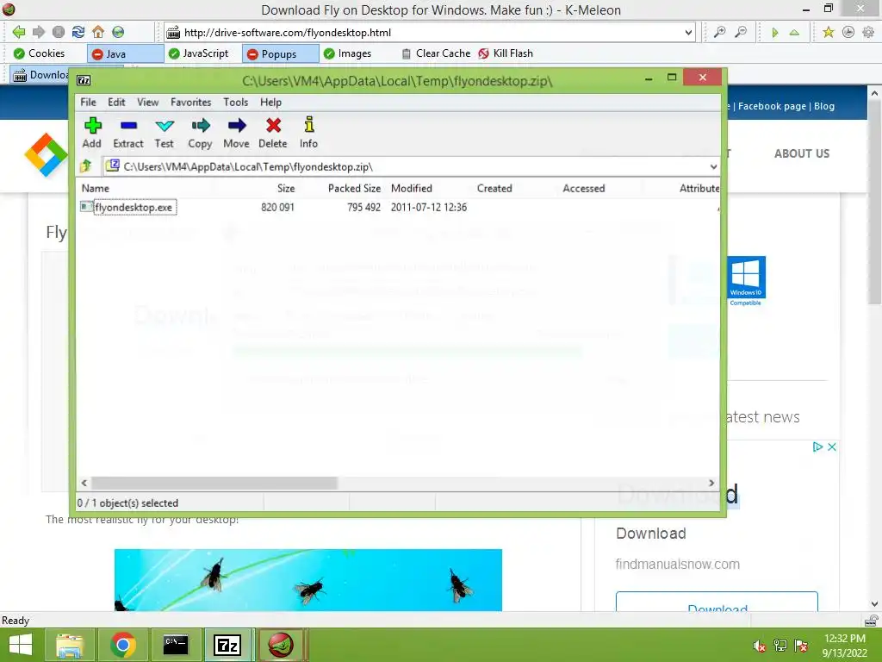Click the Copy toolbar icon in 7-Zip
The width and height of the screenshot is (882, 662).
[200, 133]
